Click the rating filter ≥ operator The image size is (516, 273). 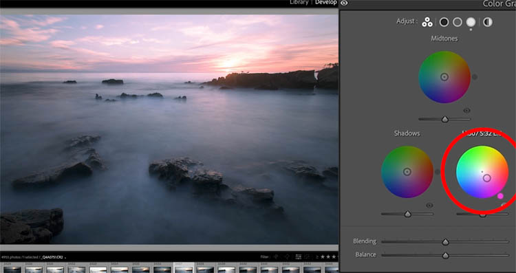317,257
